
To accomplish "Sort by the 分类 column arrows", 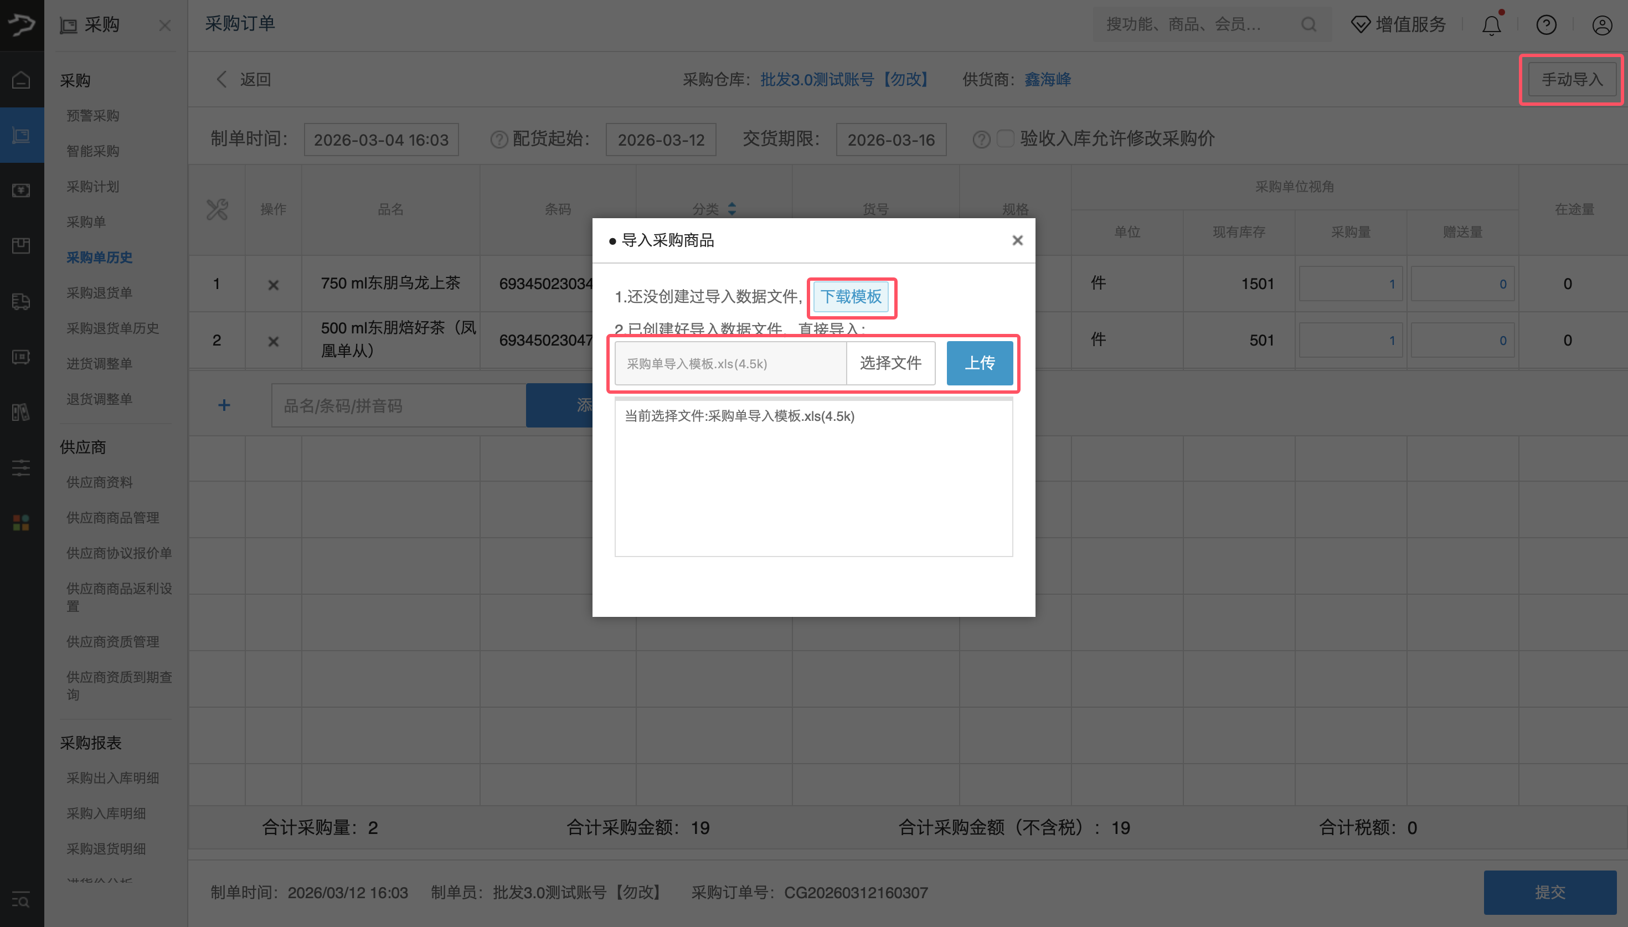I will [x=732, y=209].
